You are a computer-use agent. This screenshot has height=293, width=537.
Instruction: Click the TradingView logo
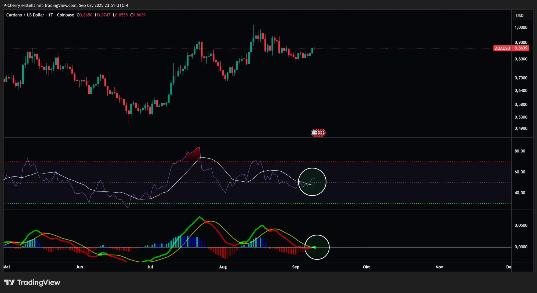(32, 282)
